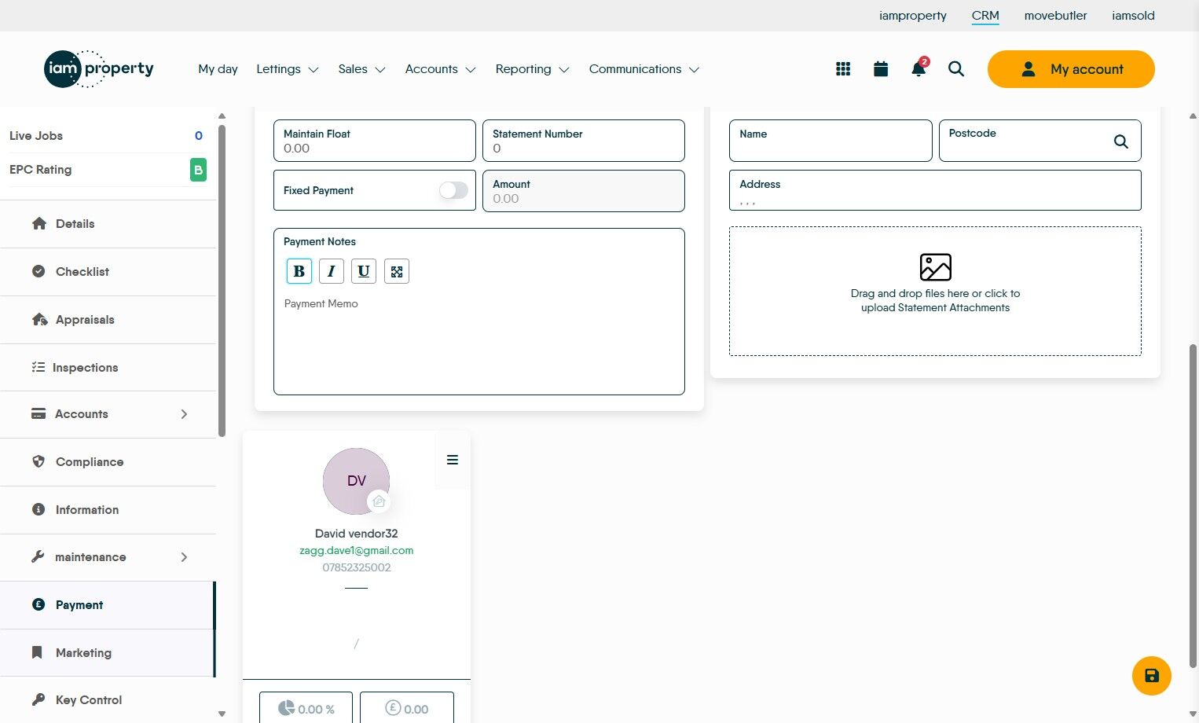Image resolution: width=1199 pixels, height=723 pixels.
Task: Click the 0.00 % commission box
Action: [x=306, y=707]
